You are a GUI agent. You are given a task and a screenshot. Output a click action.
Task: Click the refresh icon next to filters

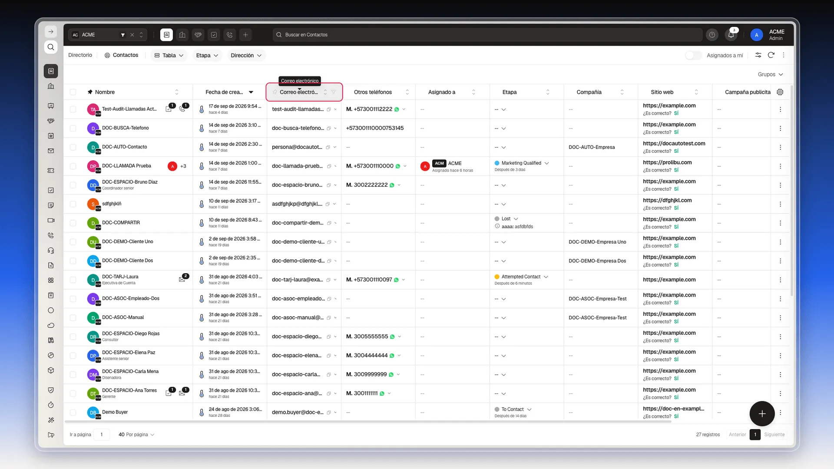click(771, 55)
